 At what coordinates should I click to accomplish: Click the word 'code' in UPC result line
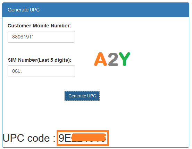point(39,138)
